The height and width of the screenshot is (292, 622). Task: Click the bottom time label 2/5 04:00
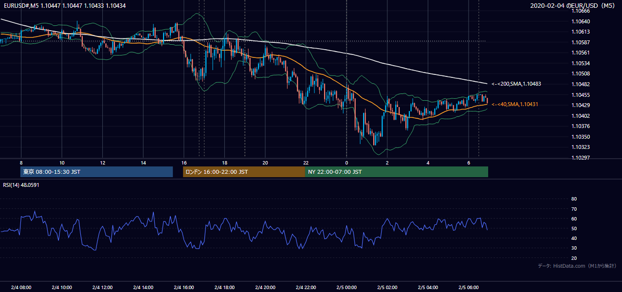point(428,288)
